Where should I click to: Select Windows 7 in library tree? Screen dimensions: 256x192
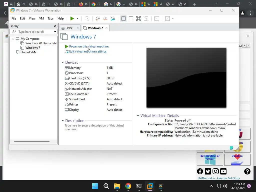point(30,48)
